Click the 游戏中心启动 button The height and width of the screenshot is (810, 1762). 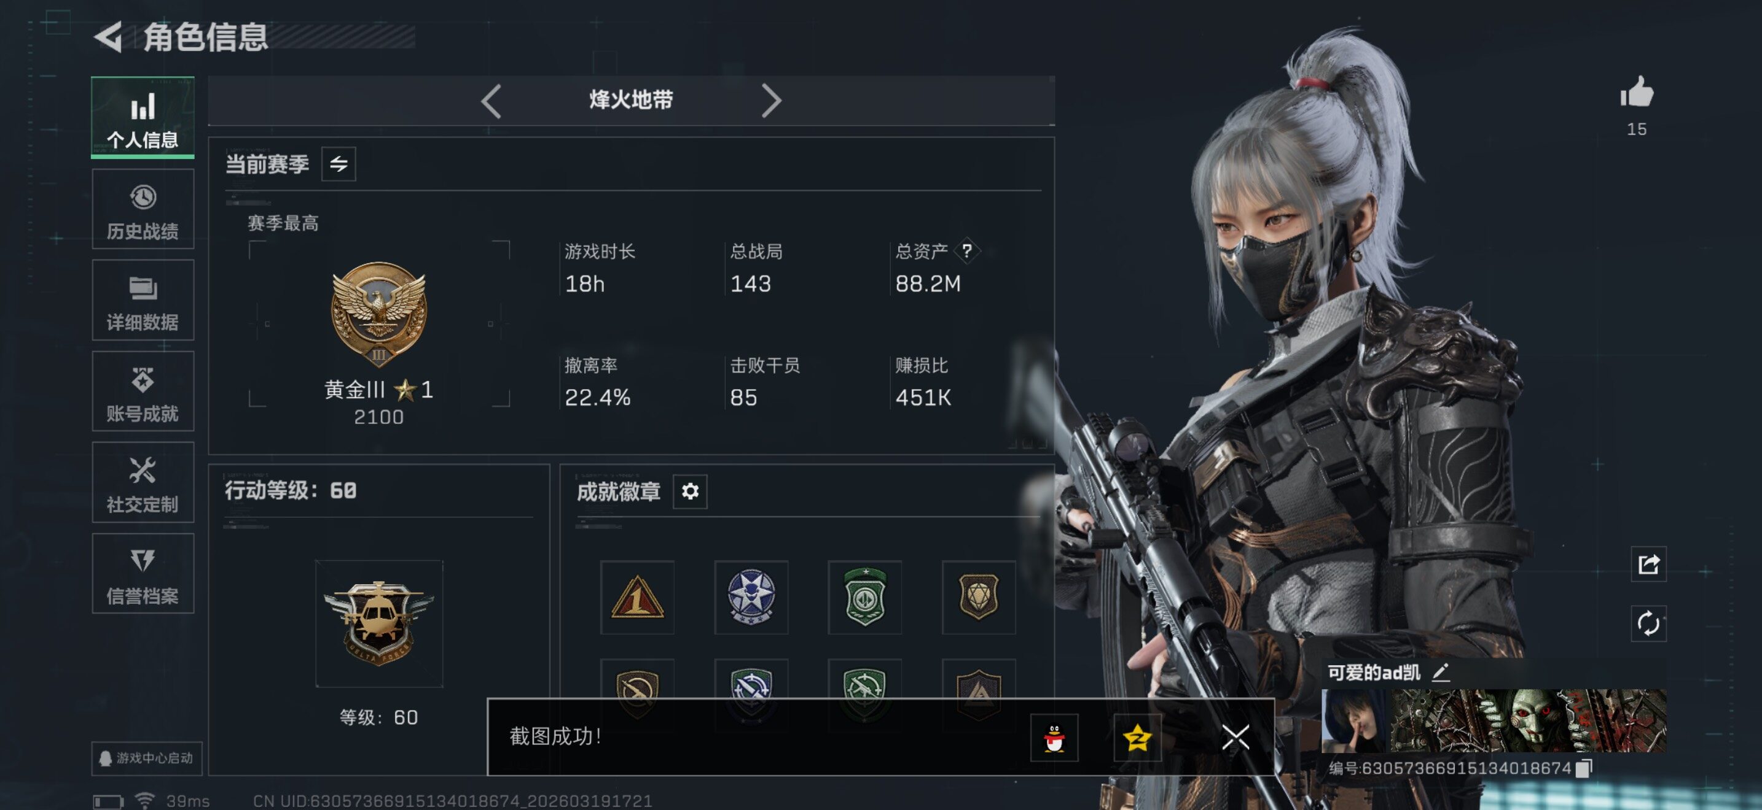point(146,758)
